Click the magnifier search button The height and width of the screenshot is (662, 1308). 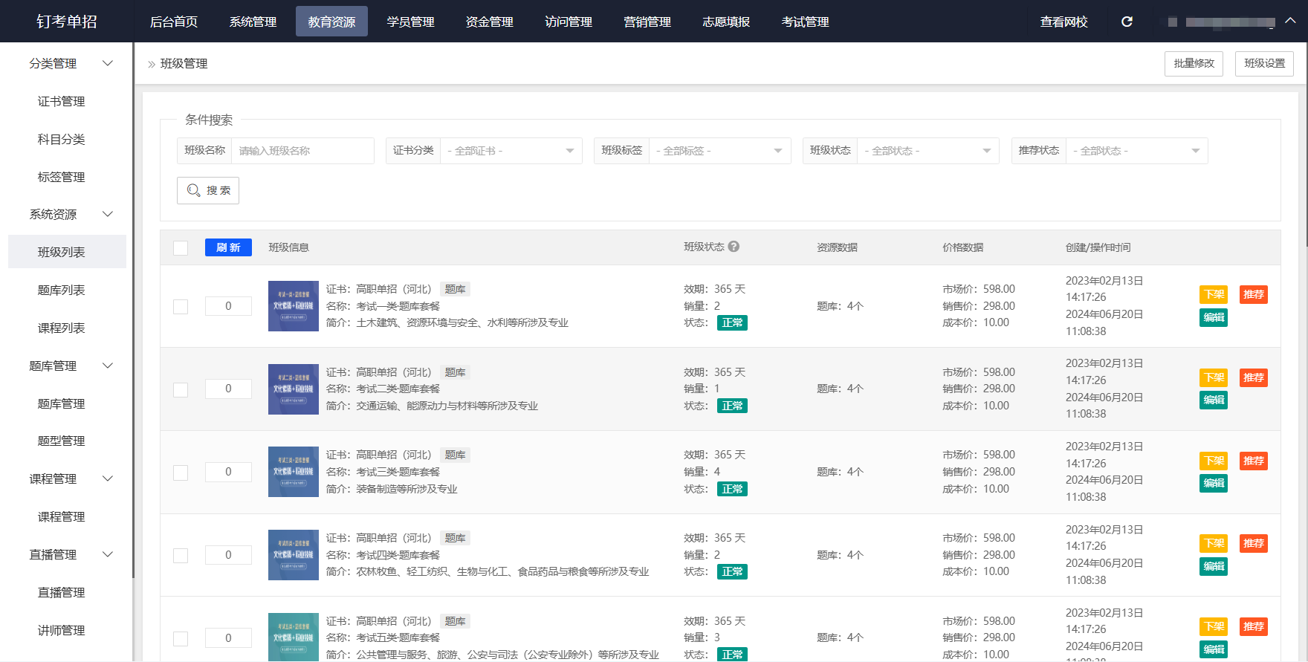(208, 190)
